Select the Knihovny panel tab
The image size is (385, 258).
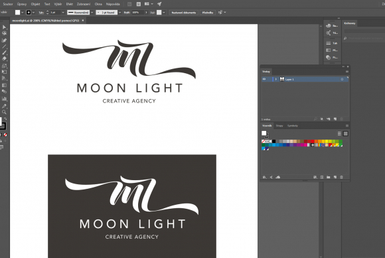click(x=350, y=23)
